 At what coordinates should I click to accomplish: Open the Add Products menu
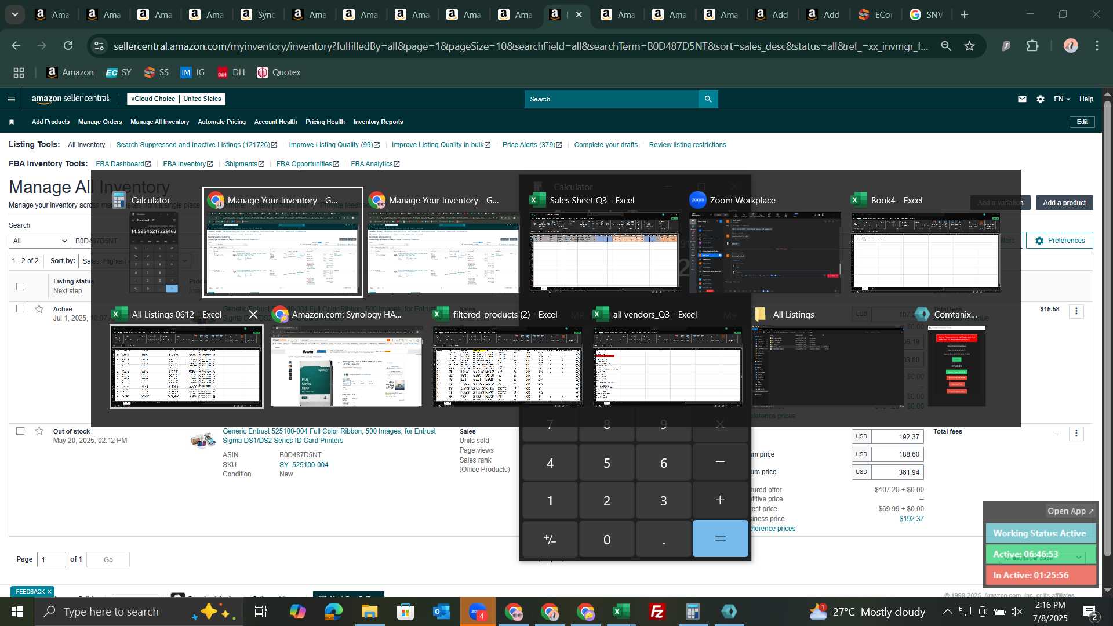50,122
